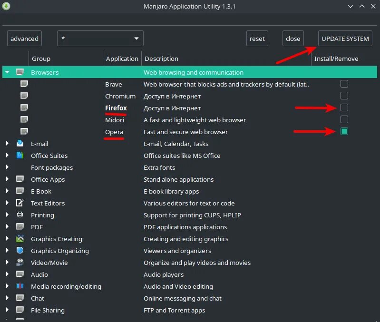Viewport: 380px width, 322px height.
Task: Click the close button in toolbar
Action: [x=293, y=39]
